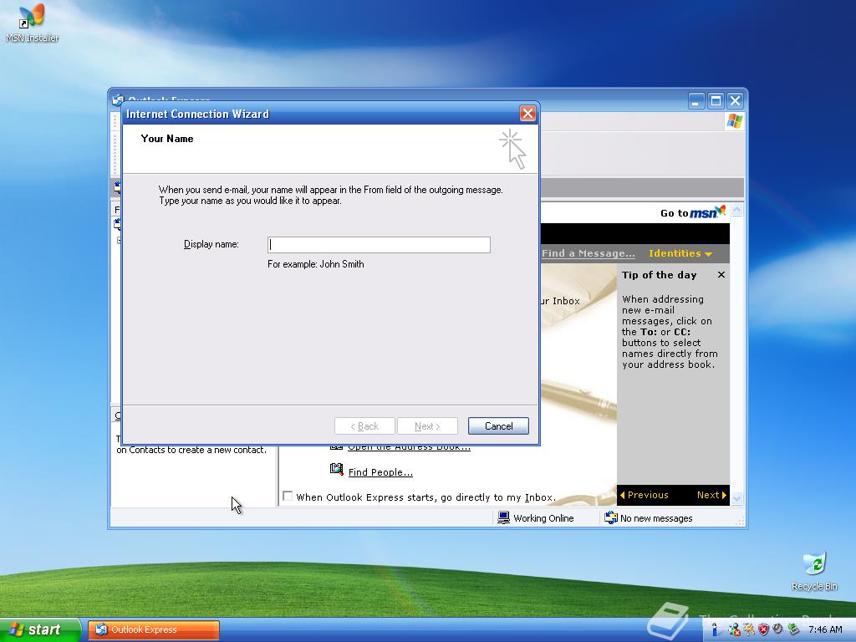Open the Recycle Bin desktop icon
The image size is (856, 642).
[x=814, y=572]
